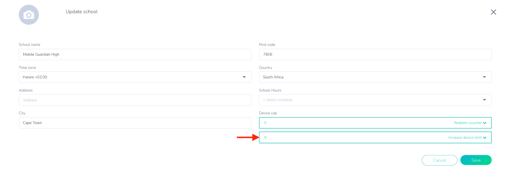Click the second device limit value field
The width and height of the screenshot is (510, 170).
[x=375, y=137]
